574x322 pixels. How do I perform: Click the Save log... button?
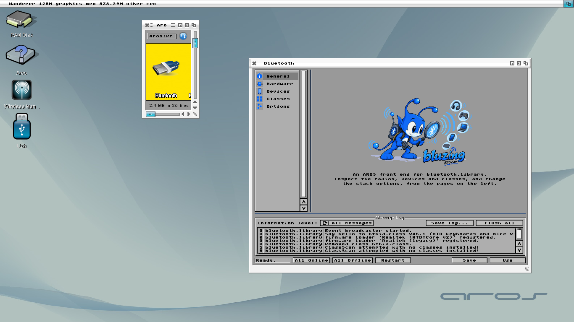coord(450,223)
